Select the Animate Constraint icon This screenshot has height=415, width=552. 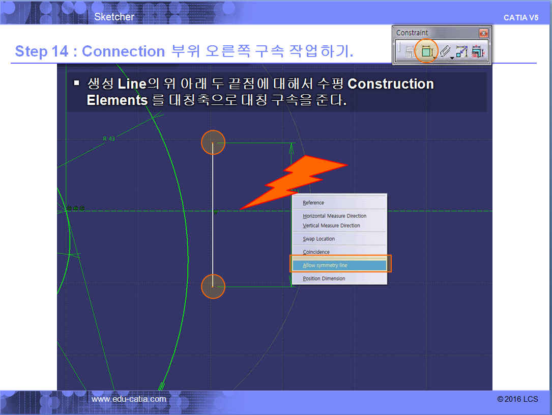point(461,51)
